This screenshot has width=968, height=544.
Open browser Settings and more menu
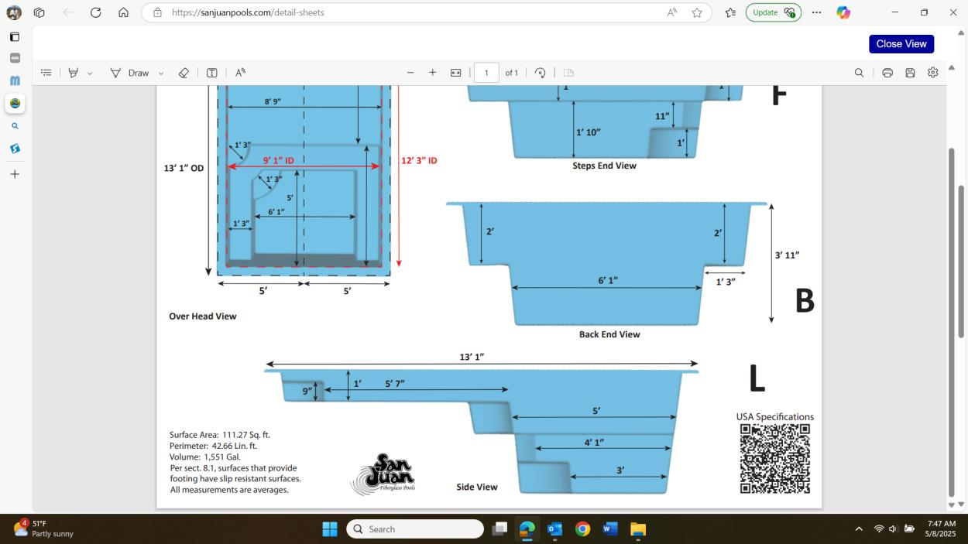816,12
